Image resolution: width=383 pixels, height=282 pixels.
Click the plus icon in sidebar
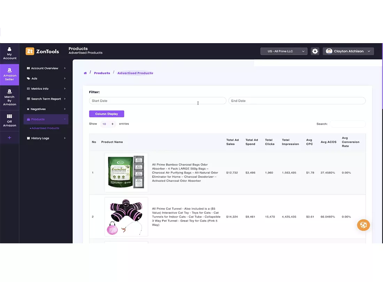point(9,138)
